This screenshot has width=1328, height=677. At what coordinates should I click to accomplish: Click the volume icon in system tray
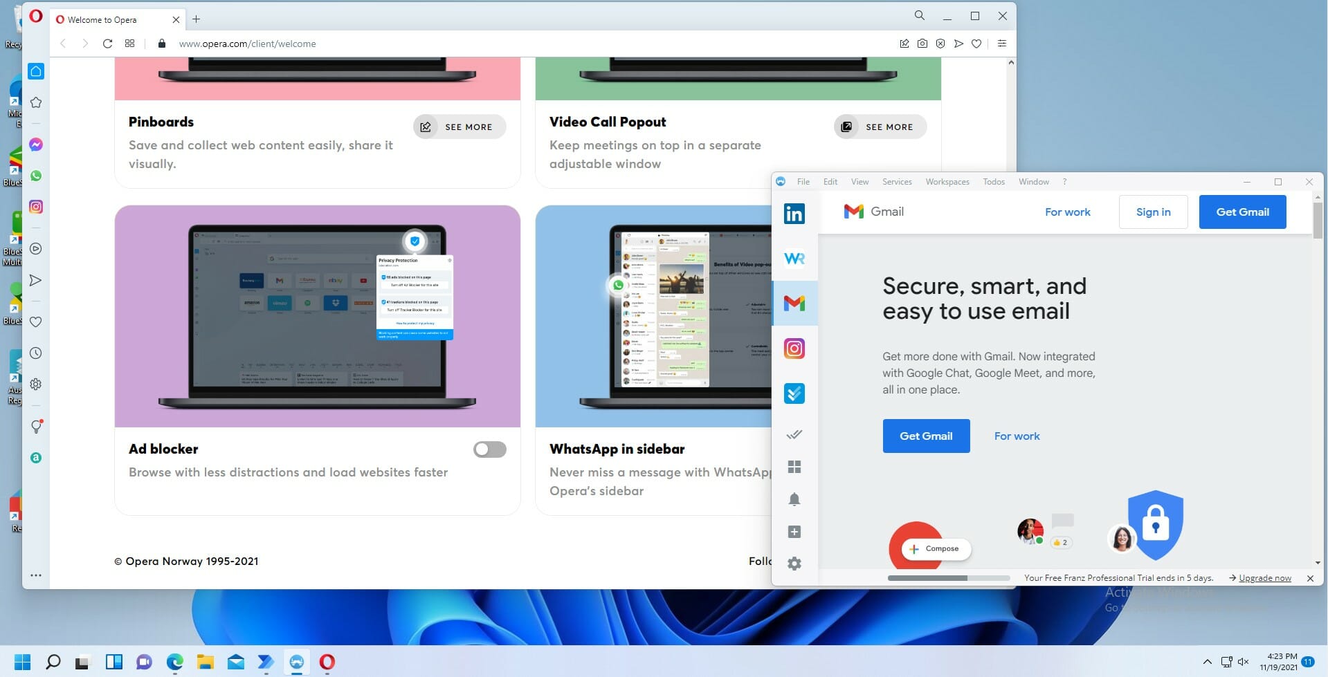pos(1243,662)
